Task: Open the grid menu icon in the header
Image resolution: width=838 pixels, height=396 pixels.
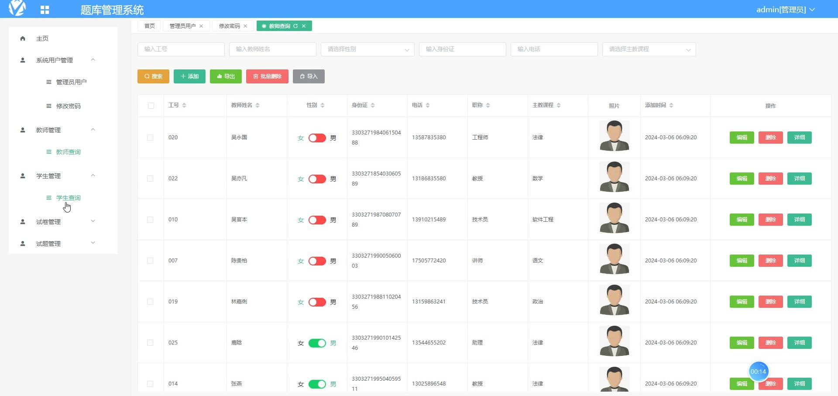Action: point(45,10)
